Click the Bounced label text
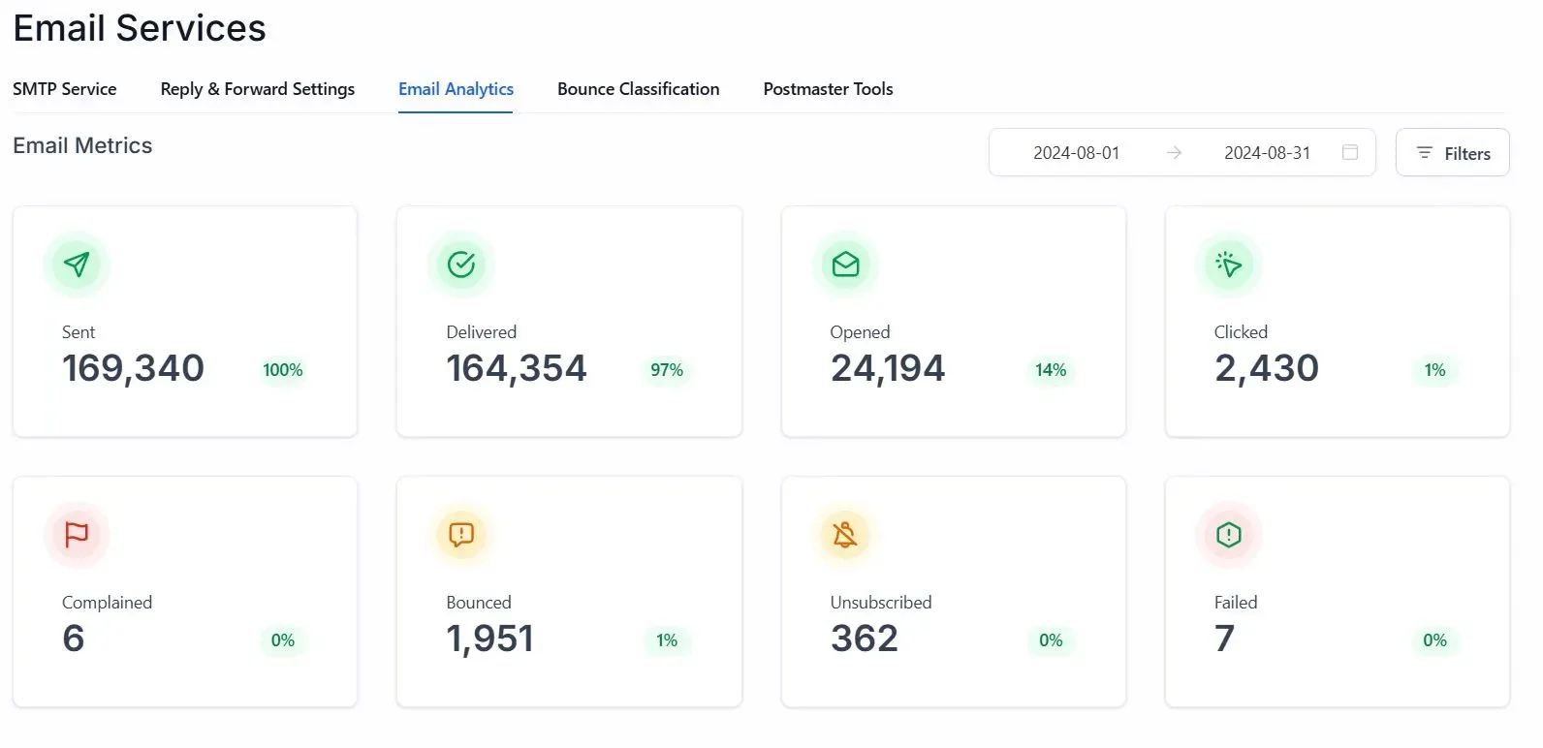Screen dimensions: 1543x748 (479, 603)
